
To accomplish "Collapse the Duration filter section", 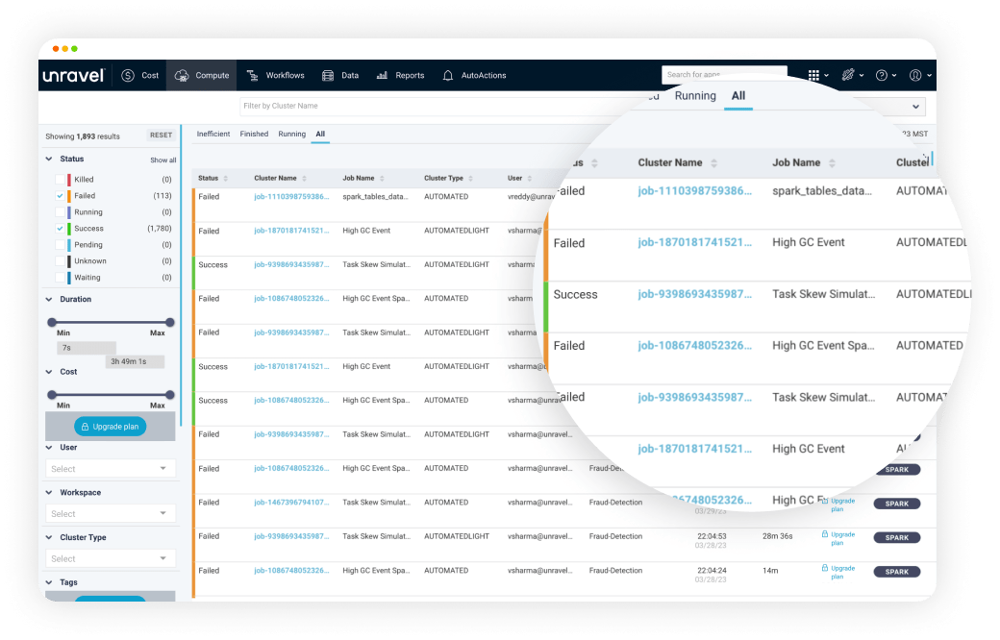I will [x=49, y=299].
